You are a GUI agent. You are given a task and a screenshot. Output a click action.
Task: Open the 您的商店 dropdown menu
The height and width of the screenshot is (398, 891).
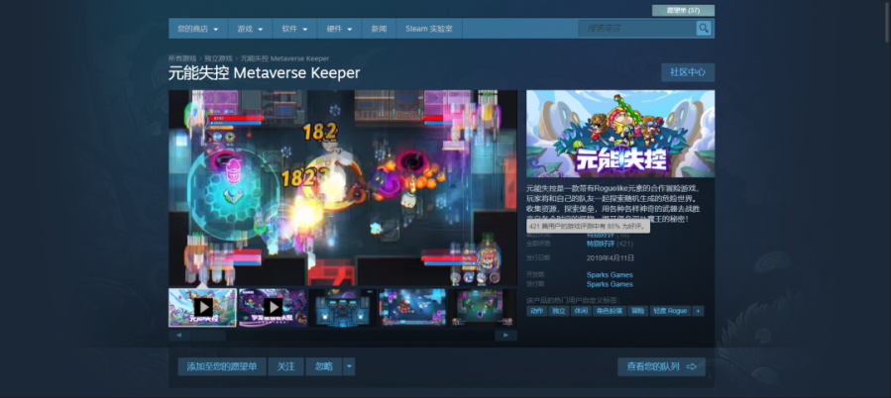pos(198,29)
